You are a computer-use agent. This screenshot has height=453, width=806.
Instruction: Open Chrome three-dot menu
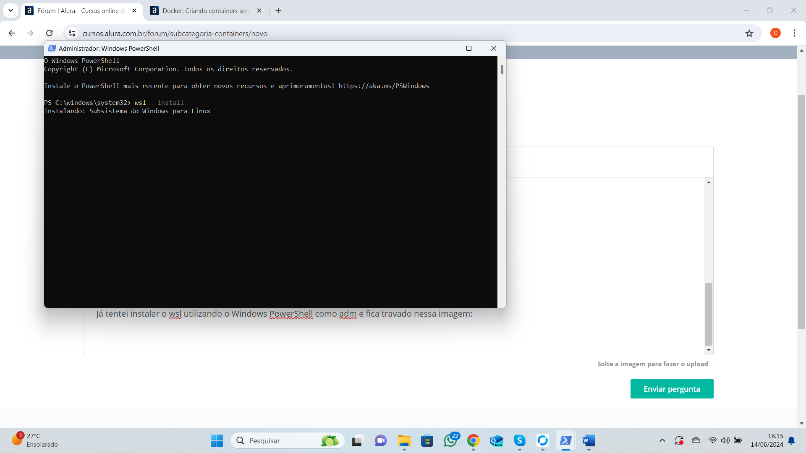click(794, 33)
